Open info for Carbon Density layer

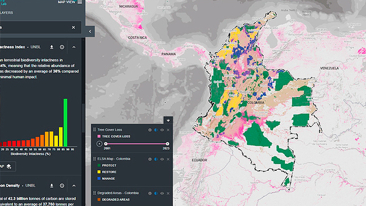(62, 186)
